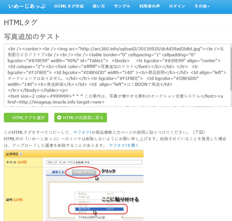Open the ログイン page
232x221 pixels.
(177, 6)
